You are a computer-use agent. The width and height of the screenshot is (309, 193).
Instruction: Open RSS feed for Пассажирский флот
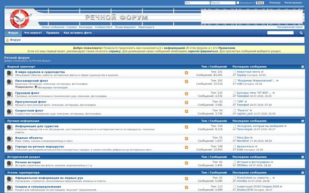click(x=186, y=81)
